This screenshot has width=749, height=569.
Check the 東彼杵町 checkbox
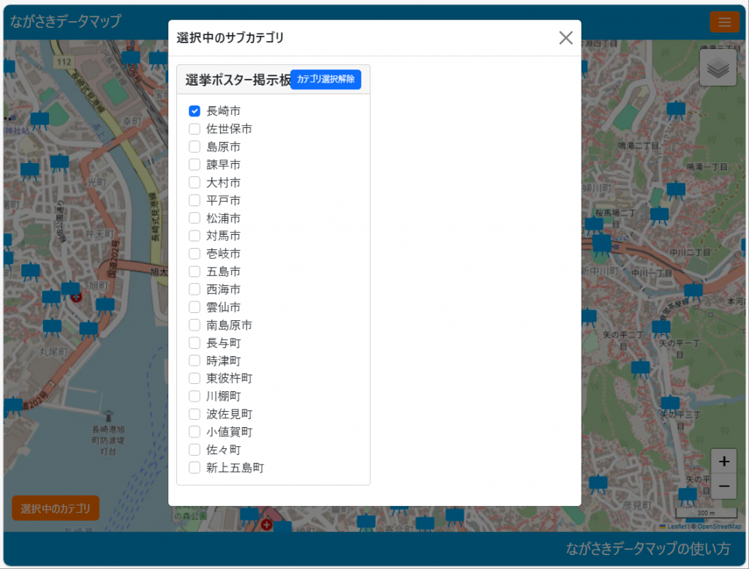195,378
